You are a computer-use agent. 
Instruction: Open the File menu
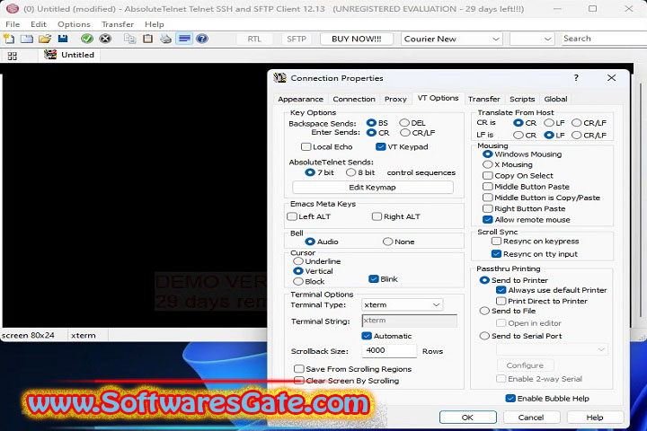tap(13, 24)
